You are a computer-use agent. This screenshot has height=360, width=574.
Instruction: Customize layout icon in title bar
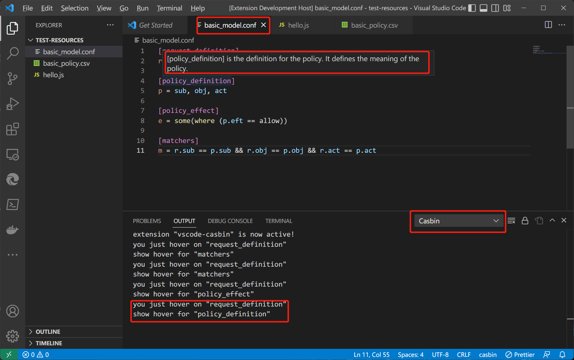click(507, 8)
